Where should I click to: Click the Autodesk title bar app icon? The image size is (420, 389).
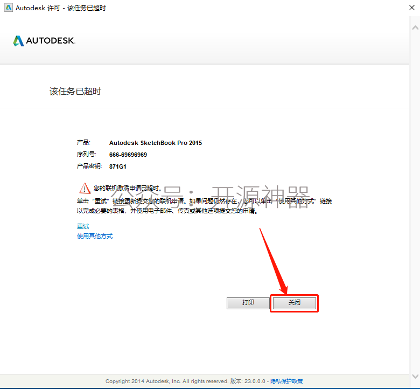pos(9,8)
